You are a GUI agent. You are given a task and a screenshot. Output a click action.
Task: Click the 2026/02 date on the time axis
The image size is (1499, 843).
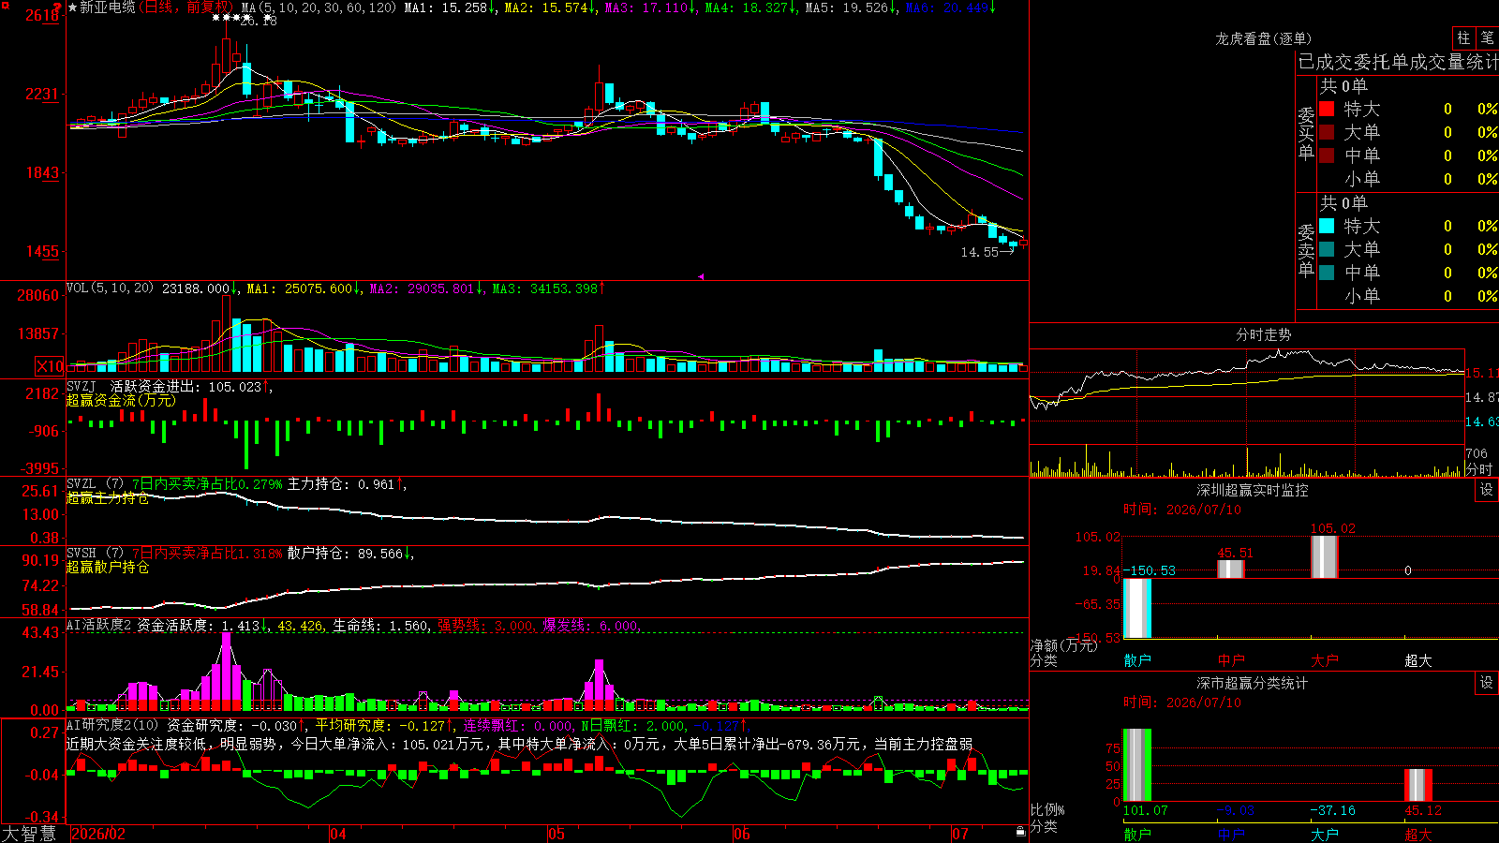pyautogui.click(x=98, y=834)
